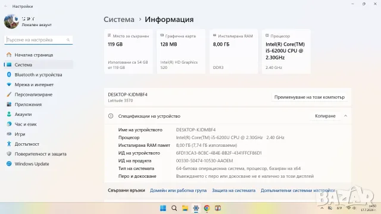Open Bluetooth и устройства settings
This screenshot has height=214, width=381.
tap(38, 75)
